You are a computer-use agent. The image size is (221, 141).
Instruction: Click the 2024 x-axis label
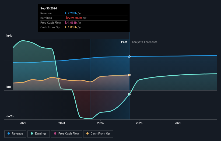coord(100,123)
